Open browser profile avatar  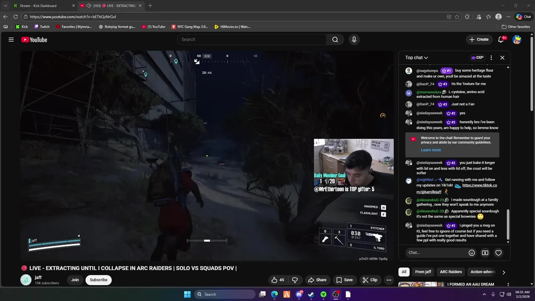[x=498, y=17]
